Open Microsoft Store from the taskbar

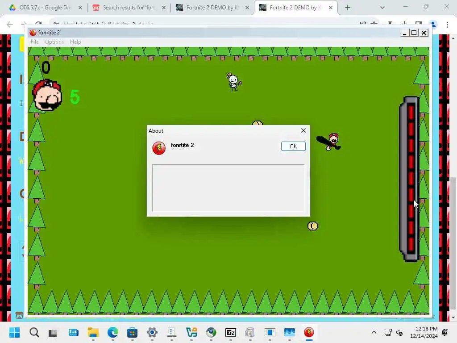click(132, 332)
